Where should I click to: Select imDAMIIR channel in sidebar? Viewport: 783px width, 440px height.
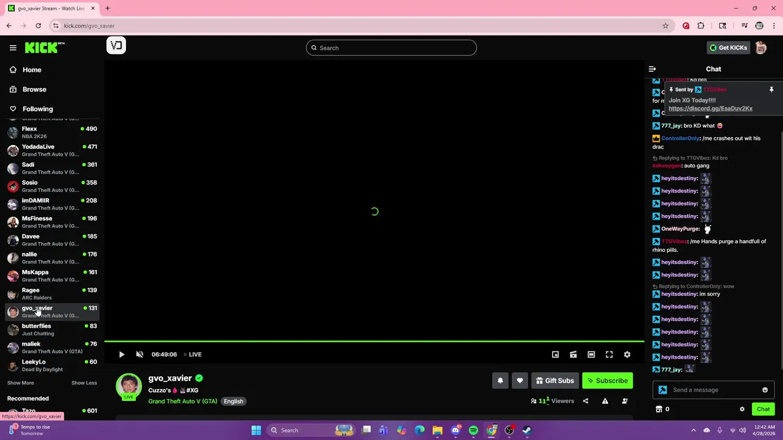click(52, 204)
